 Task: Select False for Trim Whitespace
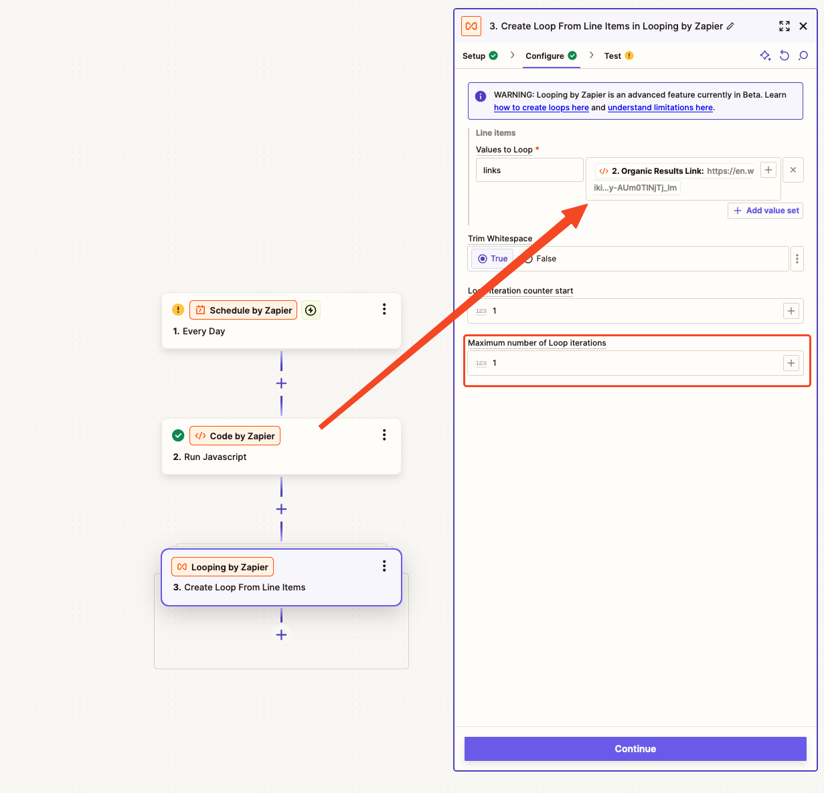pos(540,259)
